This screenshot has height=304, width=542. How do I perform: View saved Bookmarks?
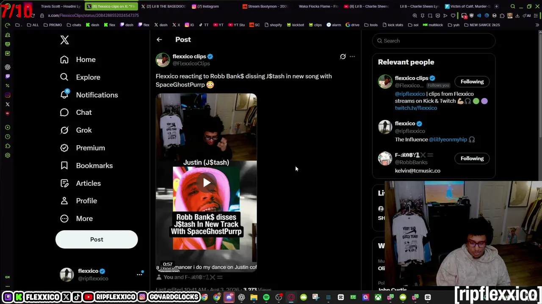[x=86, y=166]
